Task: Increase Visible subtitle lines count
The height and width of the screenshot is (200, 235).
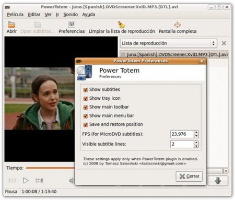Action: 196,142
